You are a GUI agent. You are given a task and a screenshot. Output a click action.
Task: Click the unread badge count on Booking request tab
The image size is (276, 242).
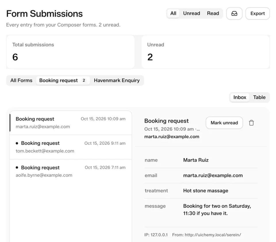point(84,81)
